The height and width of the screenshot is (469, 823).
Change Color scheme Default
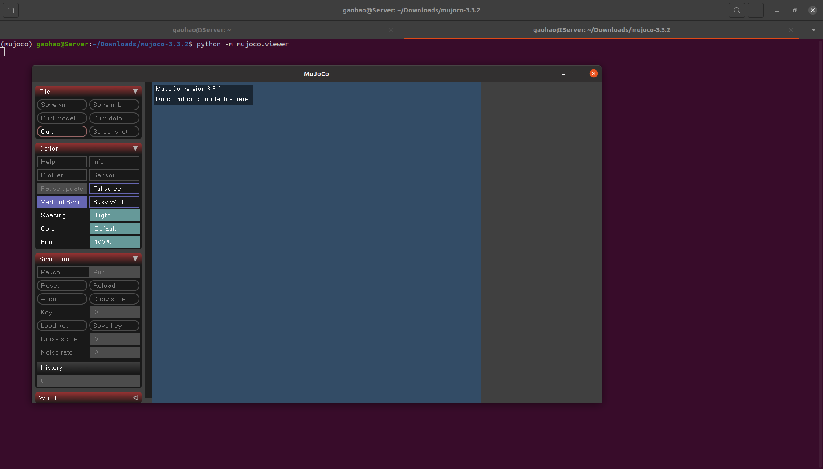click(x=115, y=228)
